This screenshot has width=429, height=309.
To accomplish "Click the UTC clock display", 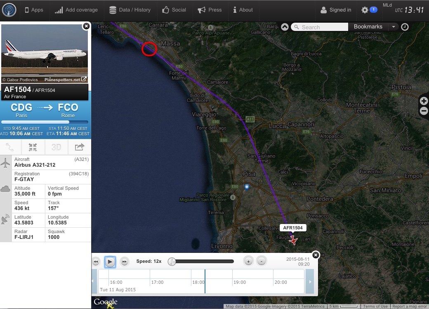I will click(409, 10).
